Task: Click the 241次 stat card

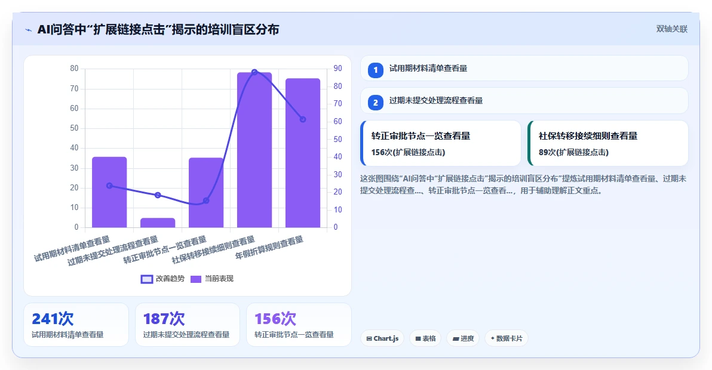Action: tap(76, 325)
